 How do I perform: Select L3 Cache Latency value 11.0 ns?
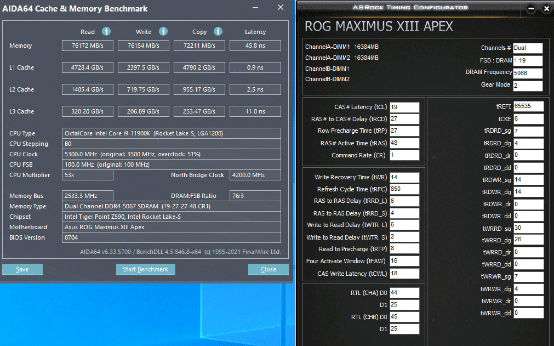(x=255, y=111)
